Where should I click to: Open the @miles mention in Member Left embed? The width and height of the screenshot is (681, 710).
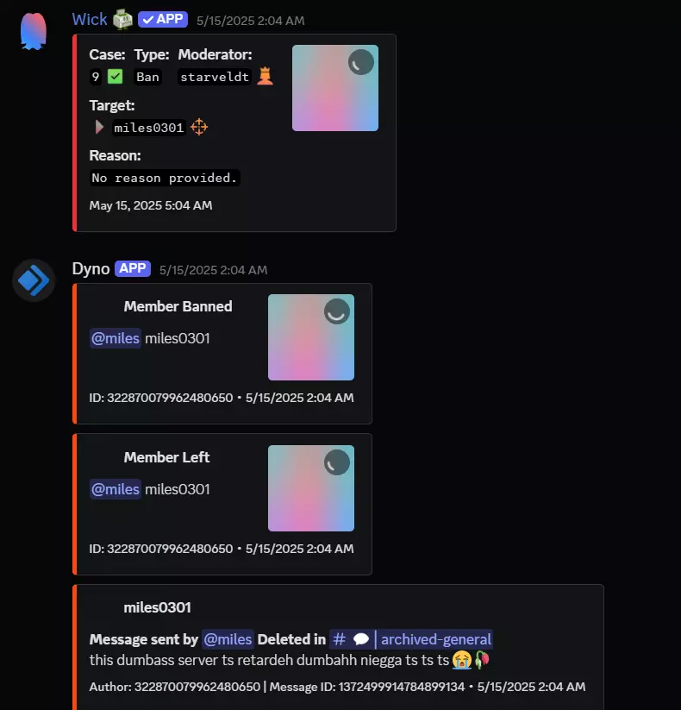coord(116,489)
